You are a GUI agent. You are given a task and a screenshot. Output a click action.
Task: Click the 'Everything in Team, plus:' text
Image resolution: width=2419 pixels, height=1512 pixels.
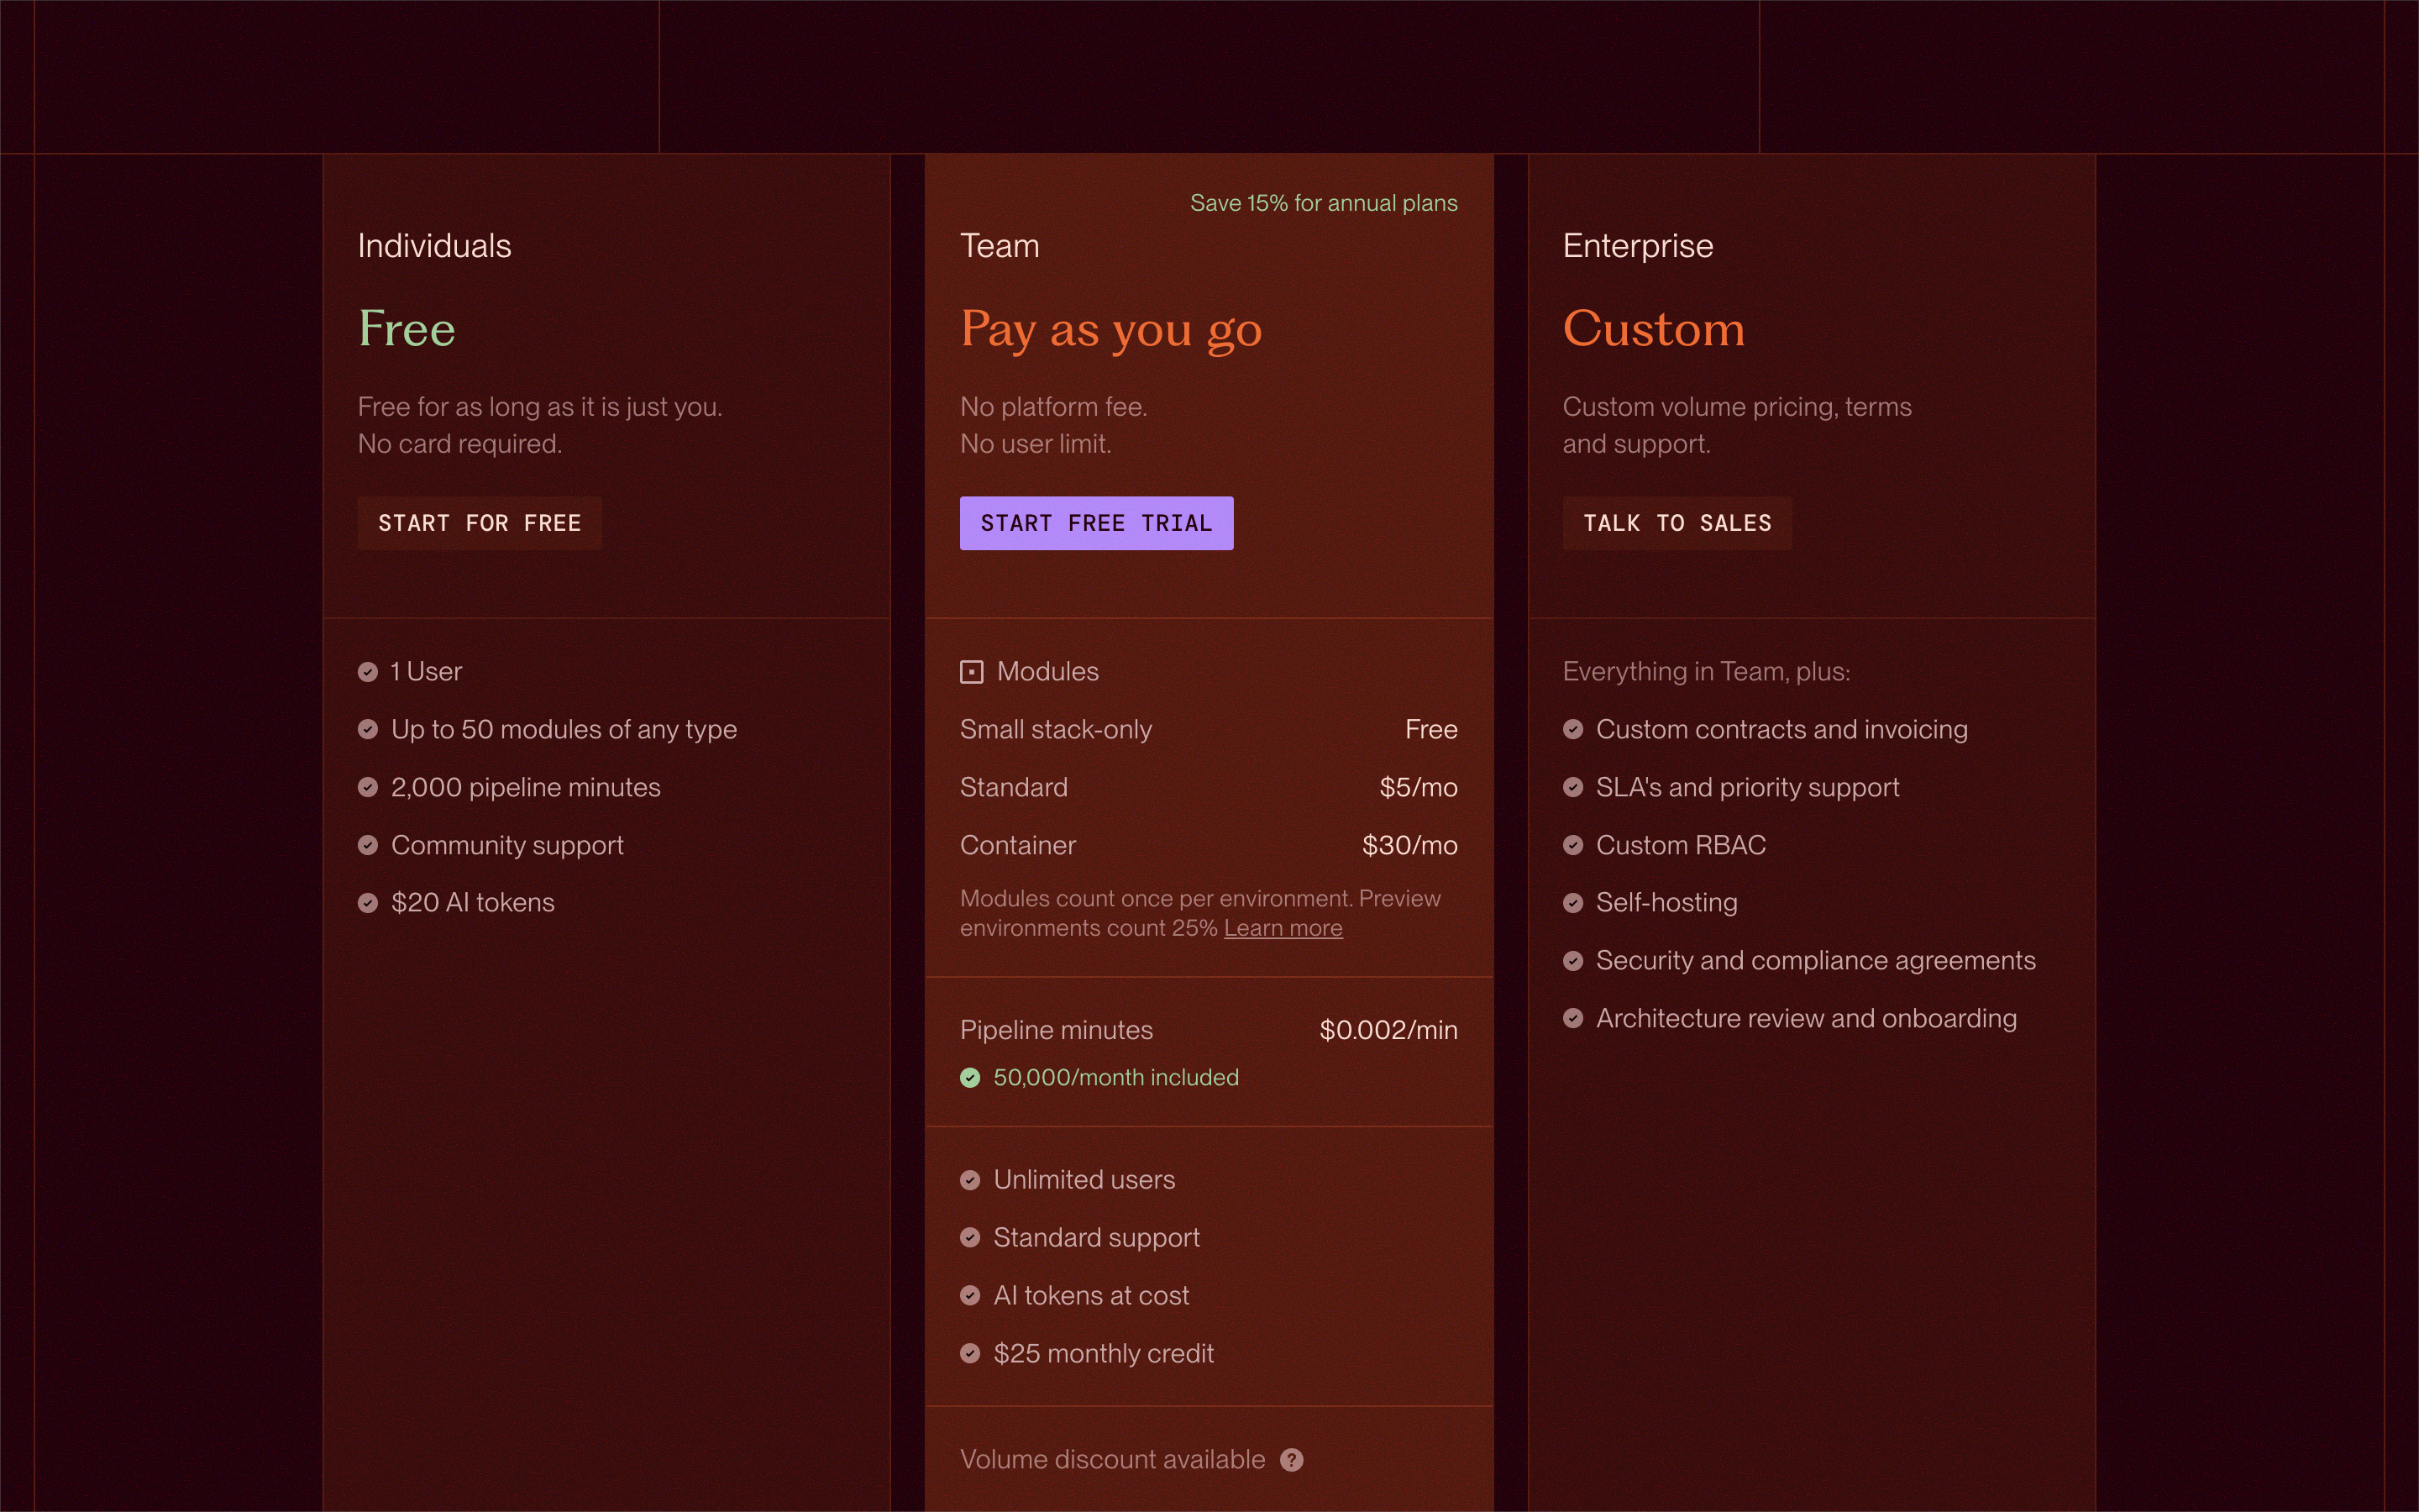pyautogui.click(x=1706, y=672)
